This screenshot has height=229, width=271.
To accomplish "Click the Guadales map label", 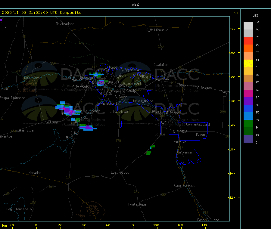I will pyautogui.click(x=161, y=65).
